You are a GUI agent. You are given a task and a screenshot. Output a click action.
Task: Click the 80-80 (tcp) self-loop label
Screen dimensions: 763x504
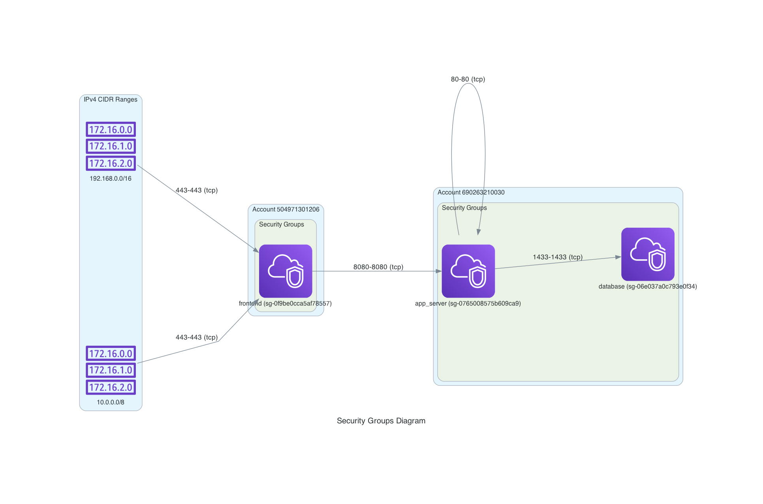click(x=468, y=79)
